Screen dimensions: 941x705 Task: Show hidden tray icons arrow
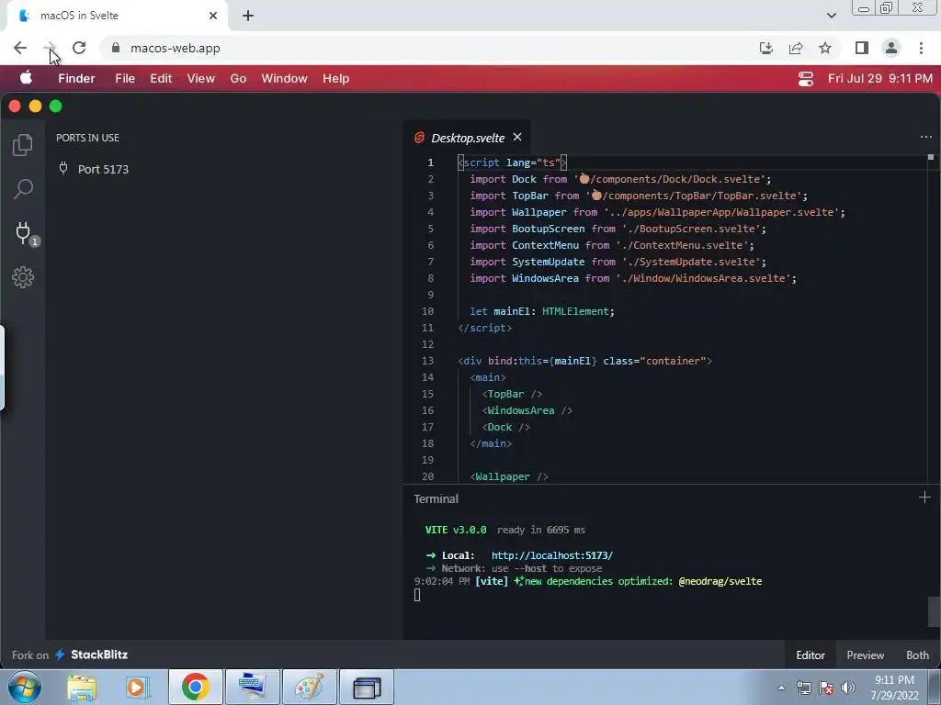[781, 688]
